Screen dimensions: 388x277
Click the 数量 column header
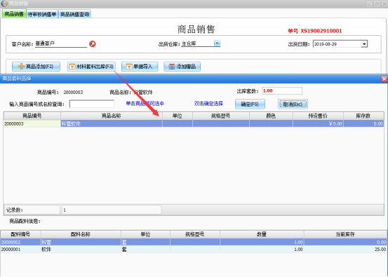click(262, 234)
